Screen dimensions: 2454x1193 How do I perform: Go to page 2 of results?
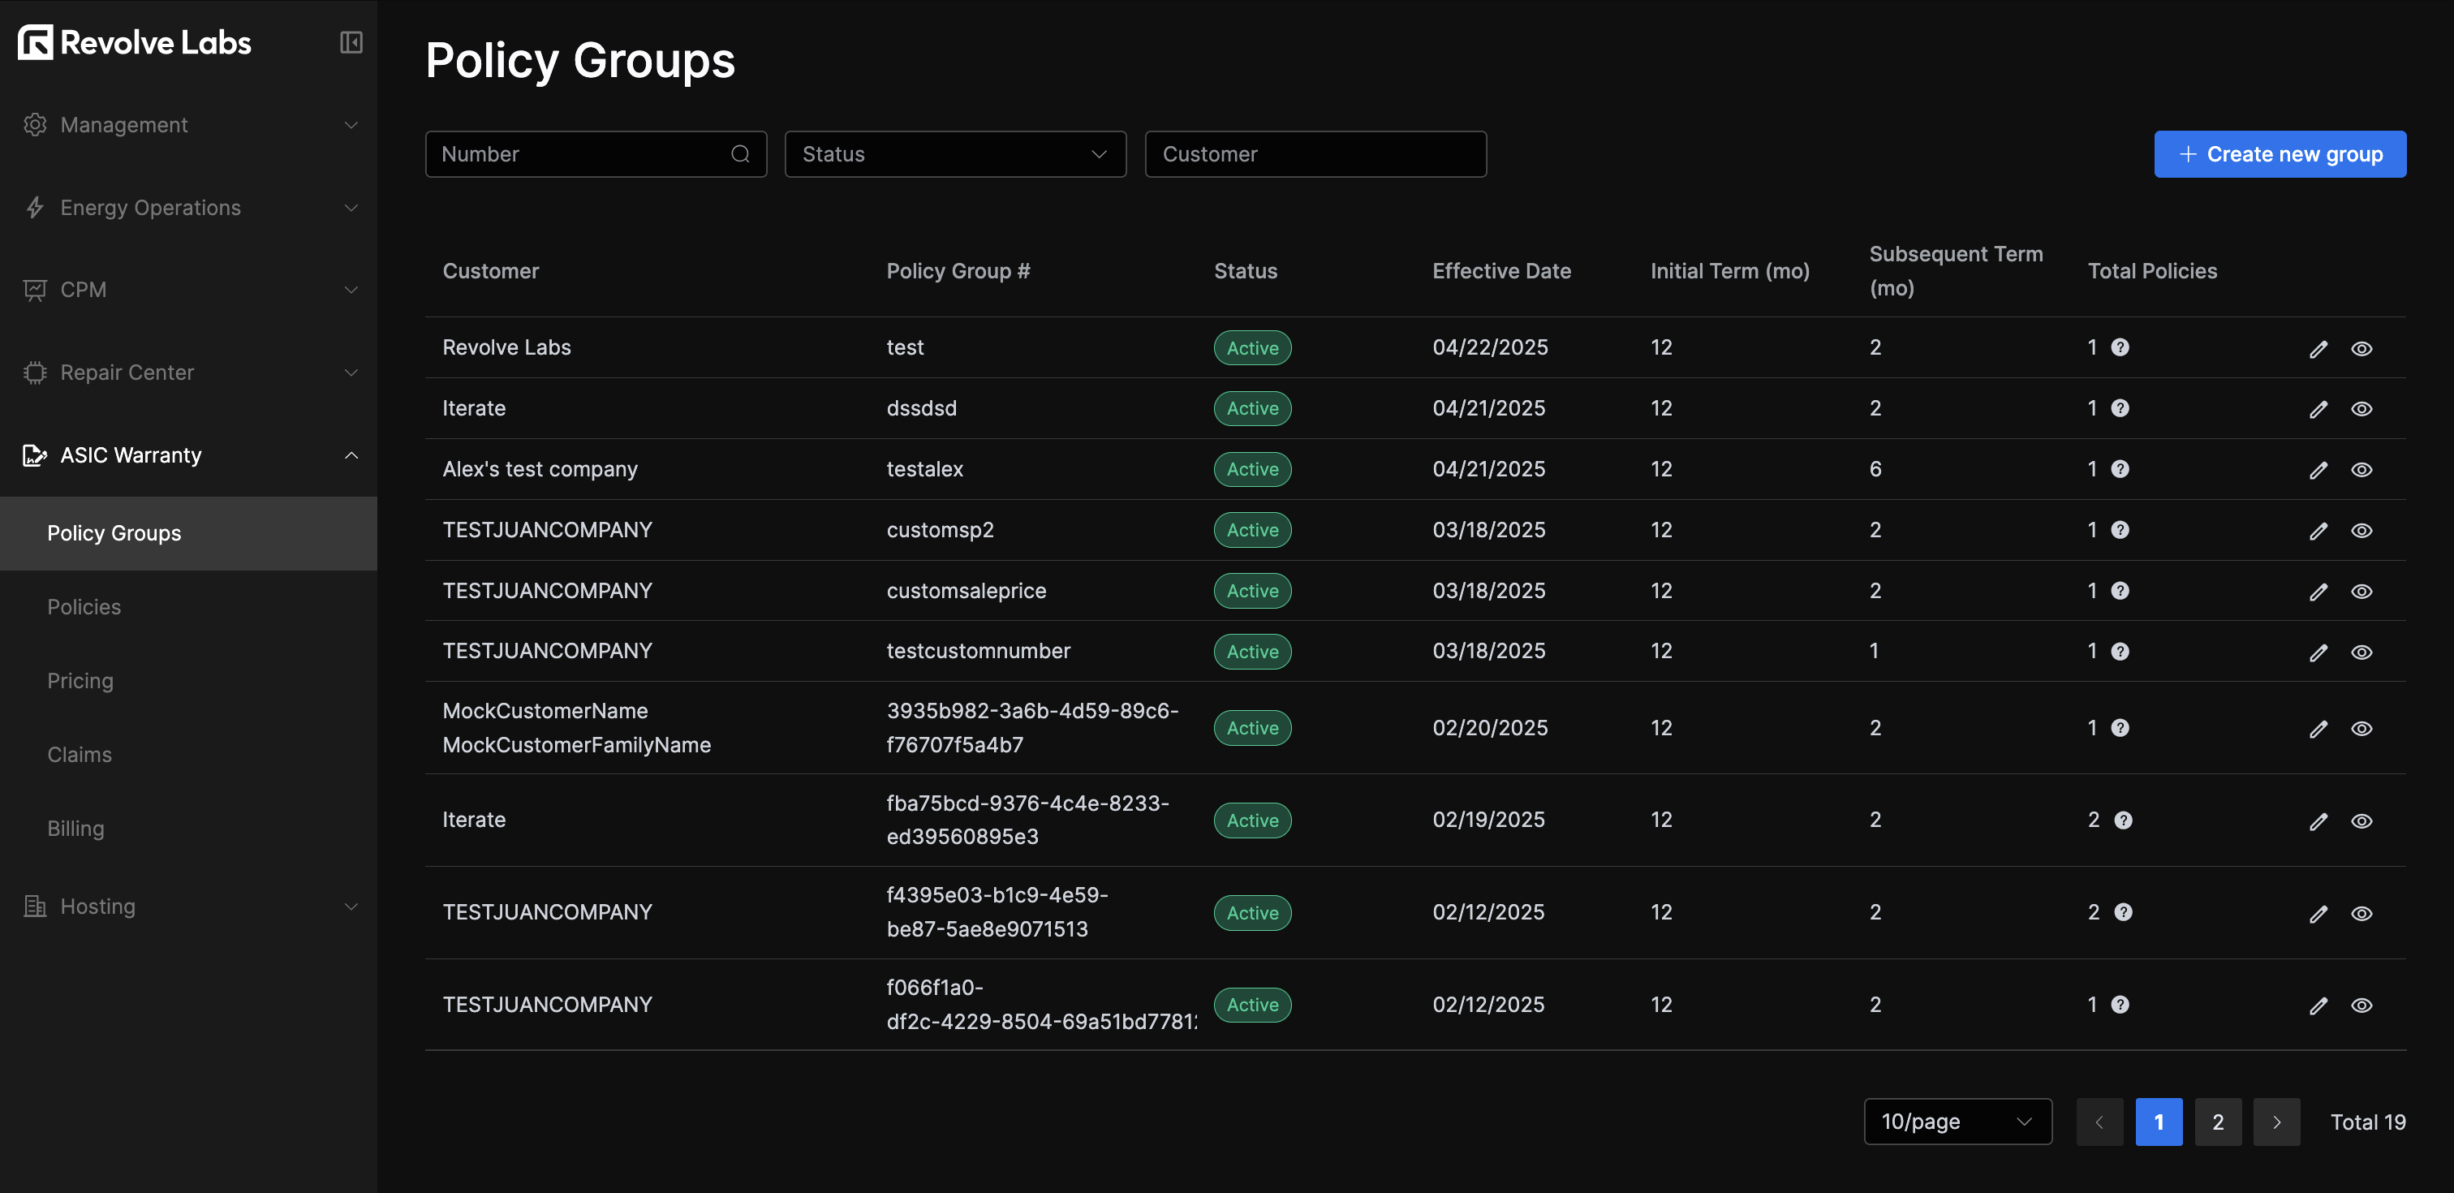pos(2218,1122)
